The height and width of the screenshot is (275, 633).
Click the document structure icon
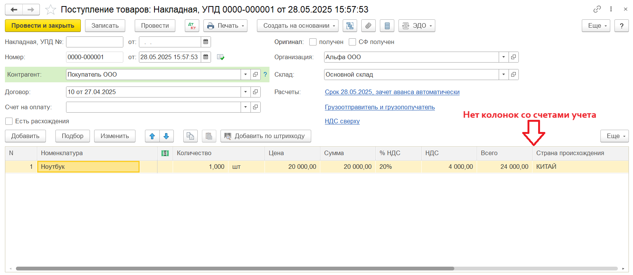[350, 26]
